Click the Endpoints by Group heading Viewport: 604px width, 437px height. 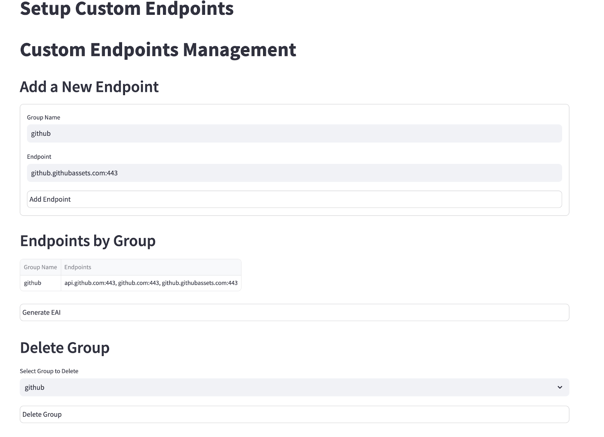click(88, 241)
